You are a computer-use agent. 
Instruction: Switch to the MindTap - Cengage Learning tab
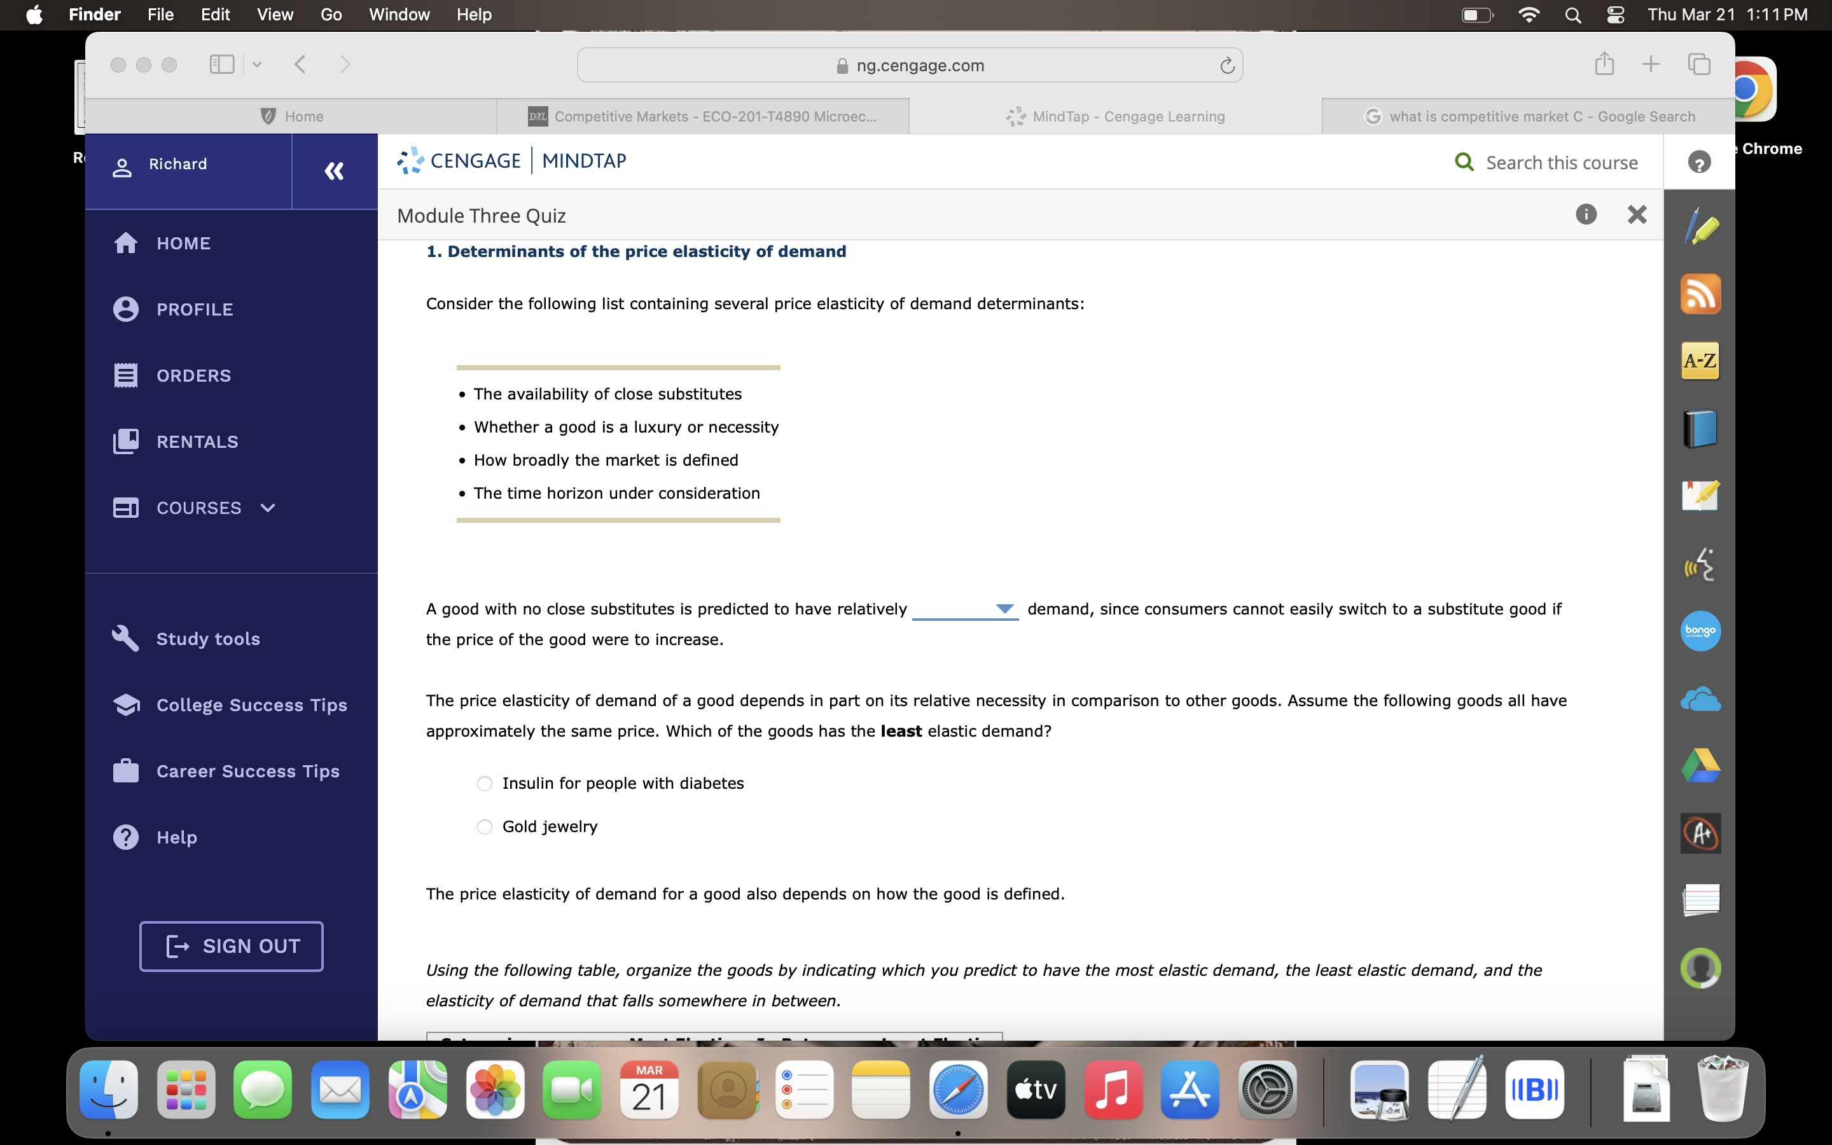tap(1116, 116)
